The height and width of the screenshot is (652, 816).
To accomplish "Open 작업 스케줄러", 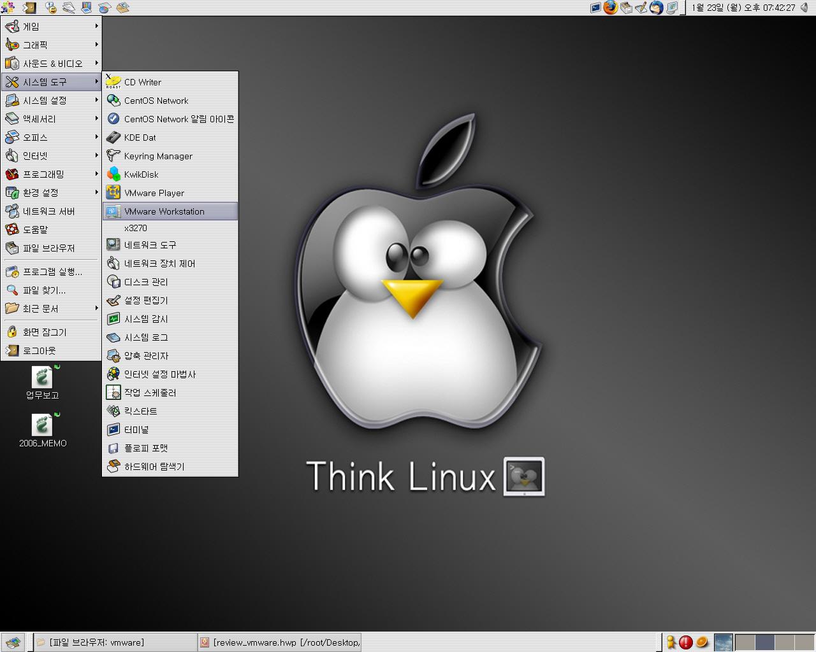I will (170, 392).
